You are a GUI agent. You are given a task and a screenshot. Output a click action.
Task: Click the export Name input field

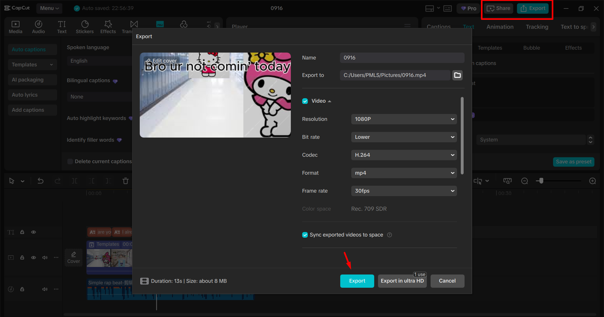402,58
